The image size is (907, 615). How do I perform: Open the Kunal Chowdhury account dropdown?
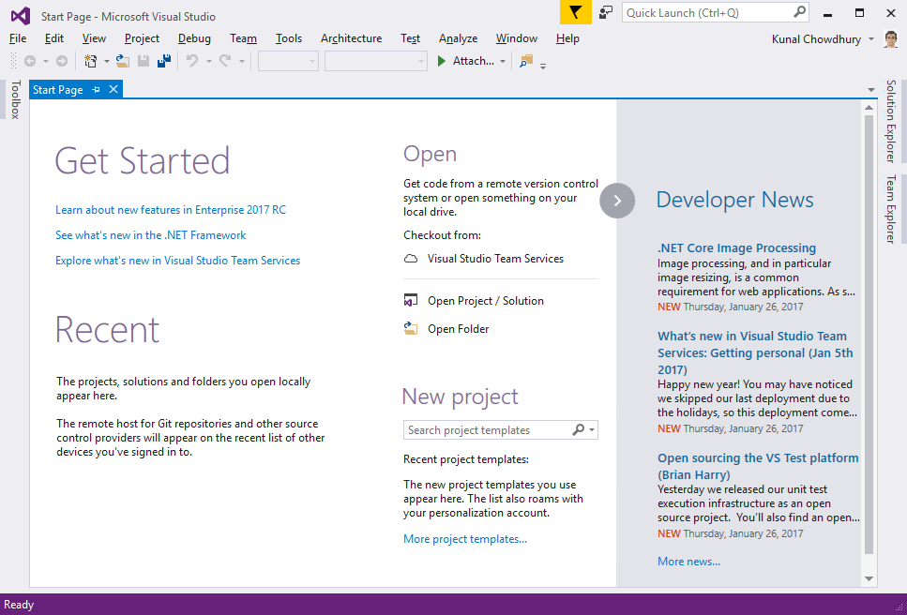pos(871,39)
